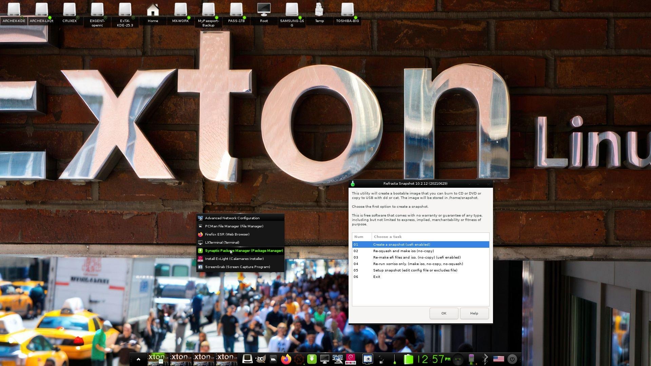This screenshot has height=366, width=651.
Task: Select task 05 Setup snapshot row
Action: [415, 270]
